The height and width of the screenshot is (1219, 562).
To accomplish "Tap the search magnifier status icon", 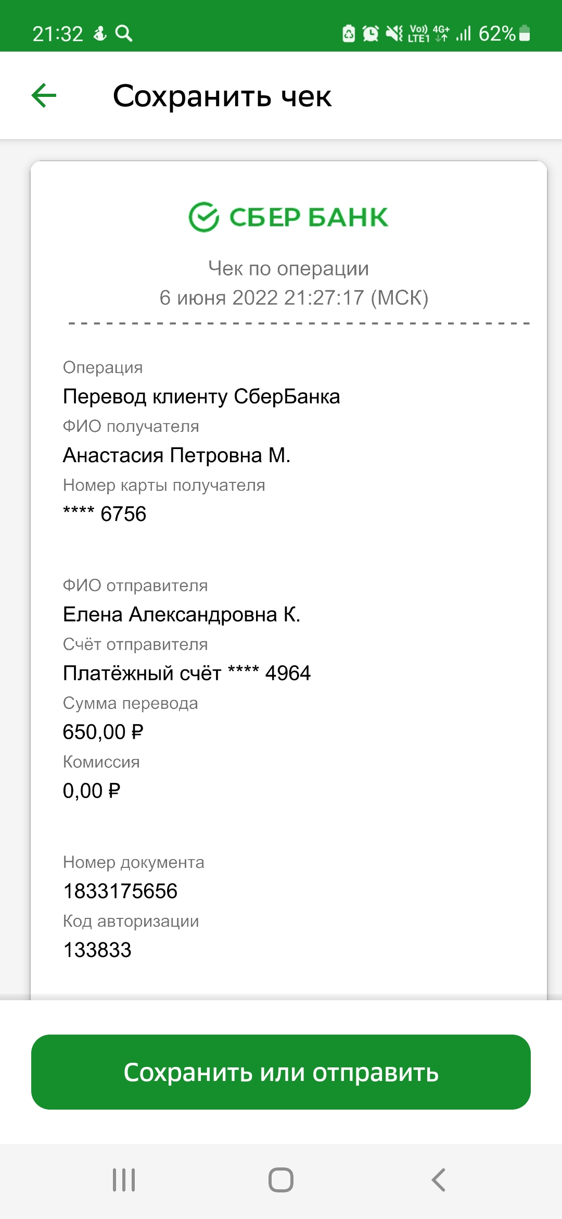I will click(124, 33).
